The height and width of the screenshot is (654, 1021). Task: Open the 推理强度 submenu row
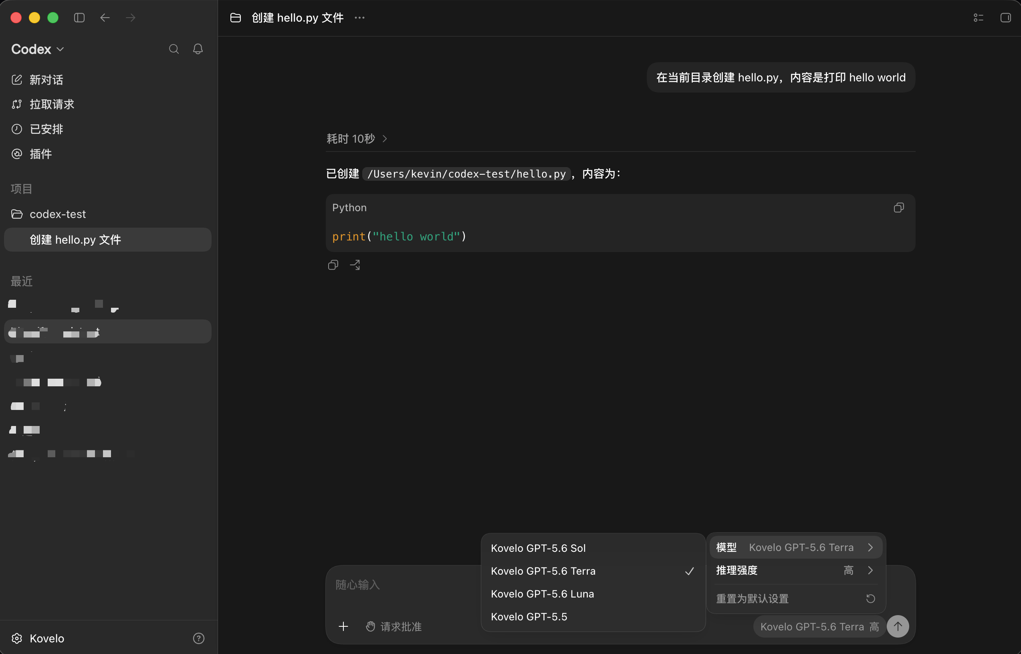796,570
